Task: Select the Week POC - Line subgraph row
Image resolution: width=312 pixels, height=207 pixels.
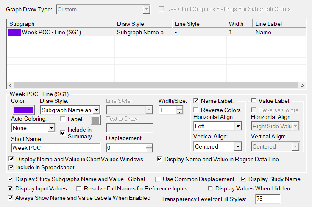Action: click(x=59, y=32)
